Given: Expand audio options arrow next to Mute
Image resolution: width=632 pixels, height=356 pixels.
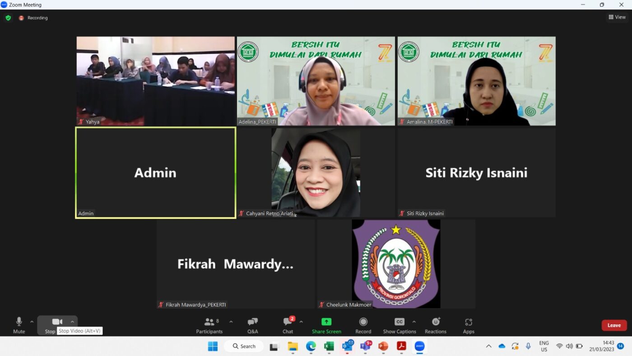Looking at the screenshot, I should pos(32,322).
